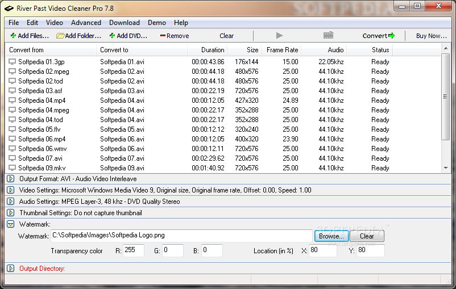Click the file icon of Softpedia 06.wmv

(12, 148)
